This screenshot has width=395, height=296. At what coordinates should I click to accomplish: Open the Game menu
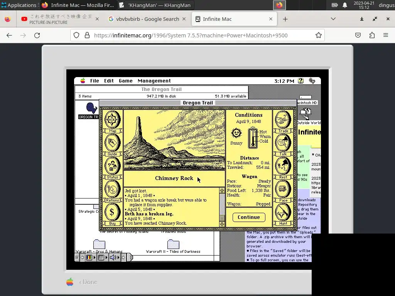pyautogui.click(x=126, y=81)
